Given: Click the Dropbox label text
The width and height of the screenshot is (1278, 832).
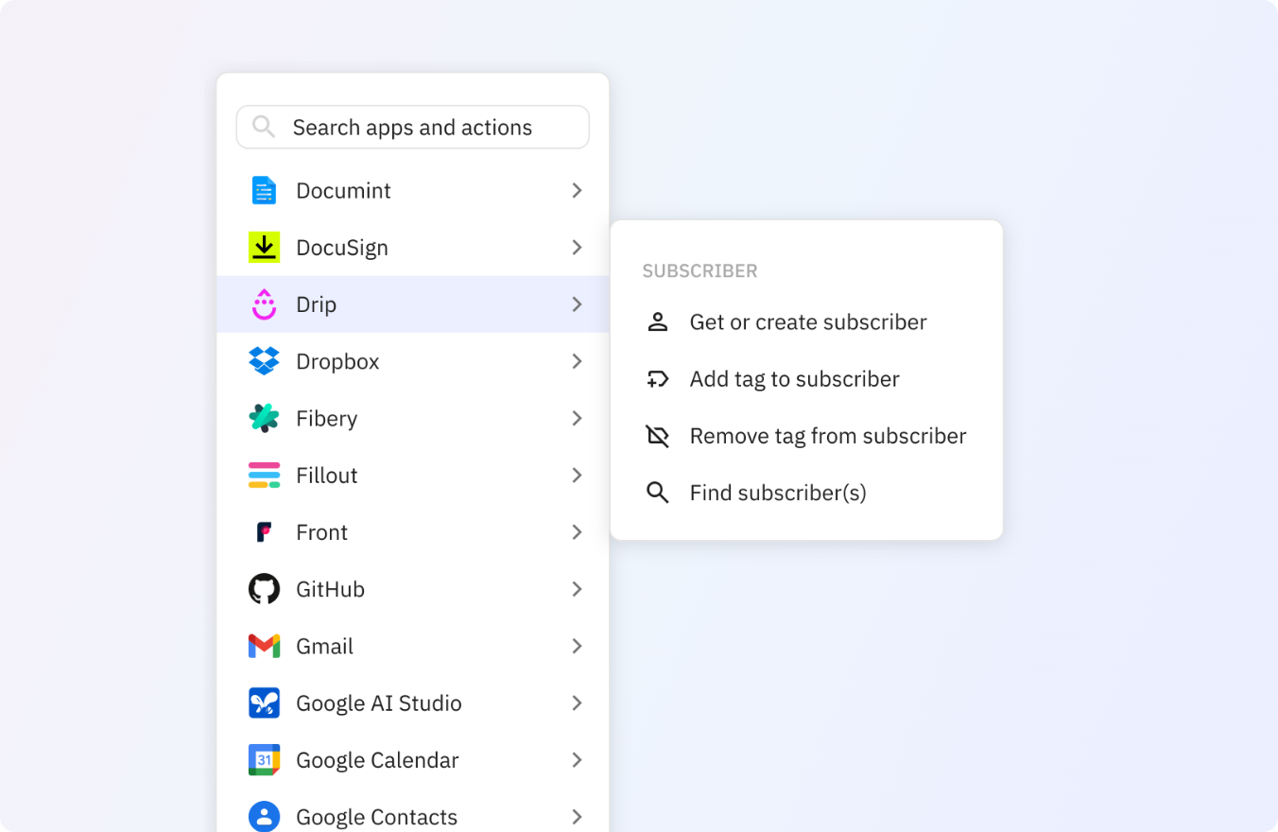Looking at the screenshot, I should pyautogui.click(x=337, y=362).
